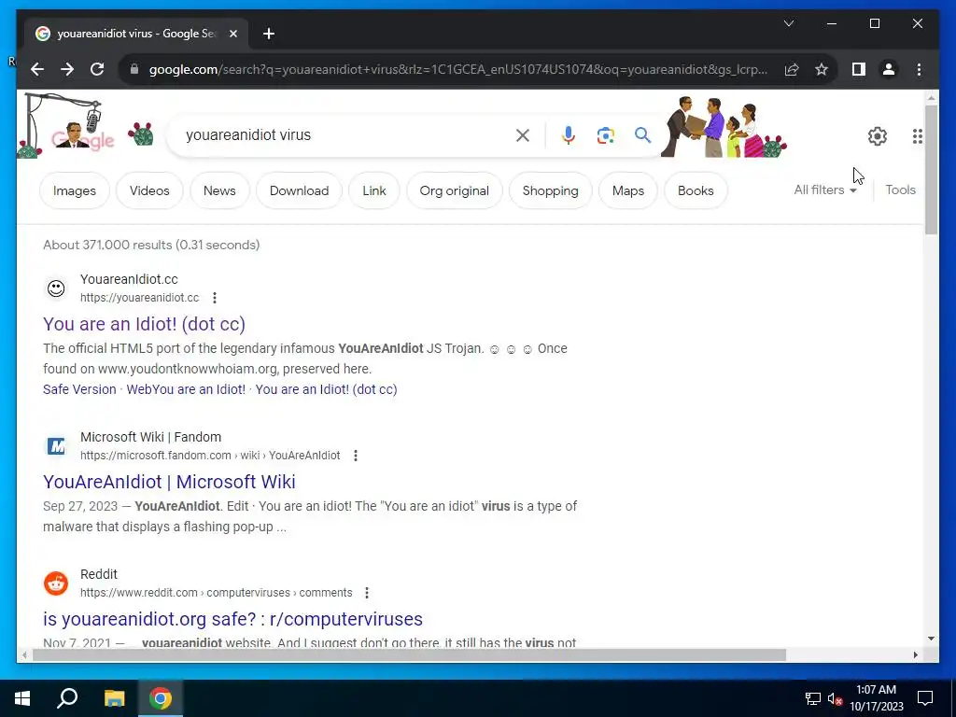View site info via the padlock icon
956x717 pixels.
[x=134, y=69]
